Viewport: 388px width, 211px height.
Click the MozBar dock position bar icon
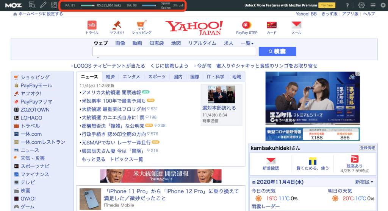tap(373, 5)
